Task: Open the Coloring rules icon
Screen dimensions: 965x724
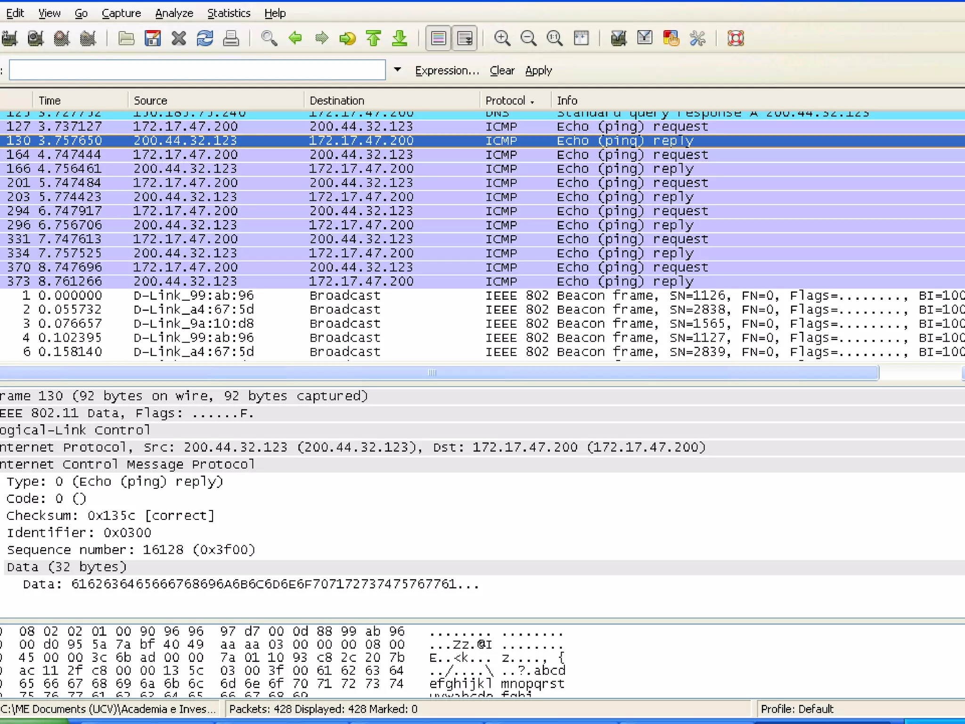Action: click(x=671, y=38)
